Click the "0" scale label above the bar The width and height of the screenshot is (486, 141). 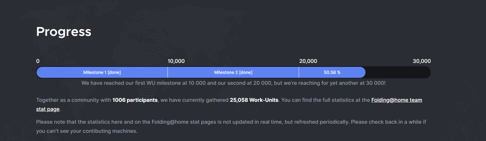pyautogui.click(x=38, y=61)
